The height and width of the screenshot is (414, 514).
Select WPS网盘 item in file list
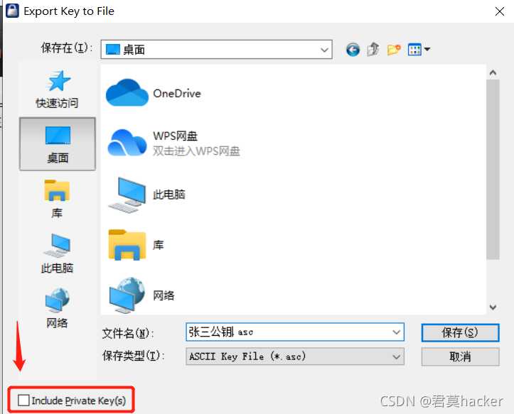tap(173, 143)
